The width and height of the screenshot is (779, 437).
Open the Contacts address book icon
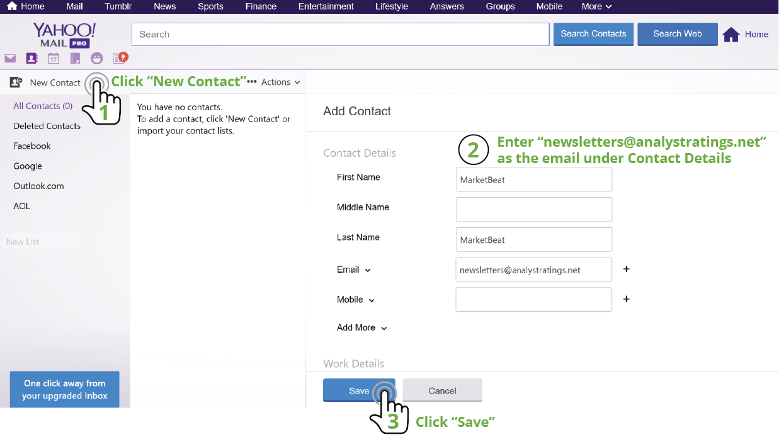[31, 59]
